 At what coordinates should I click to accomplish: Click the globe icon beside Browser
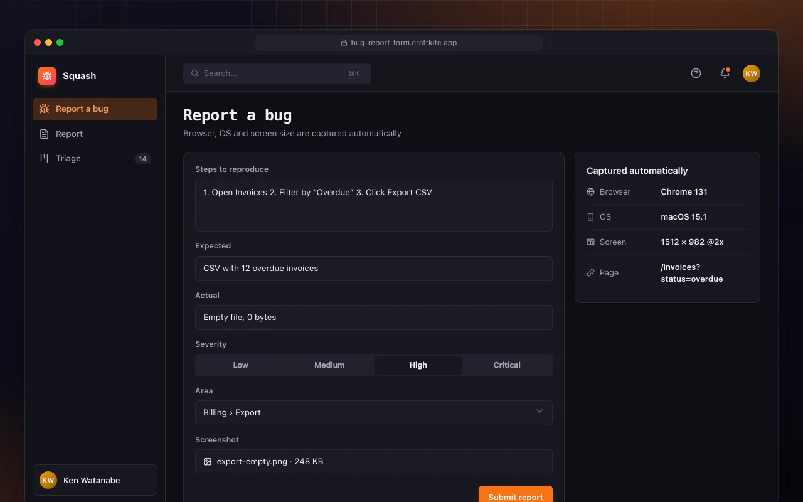click(x=590, y=192)
